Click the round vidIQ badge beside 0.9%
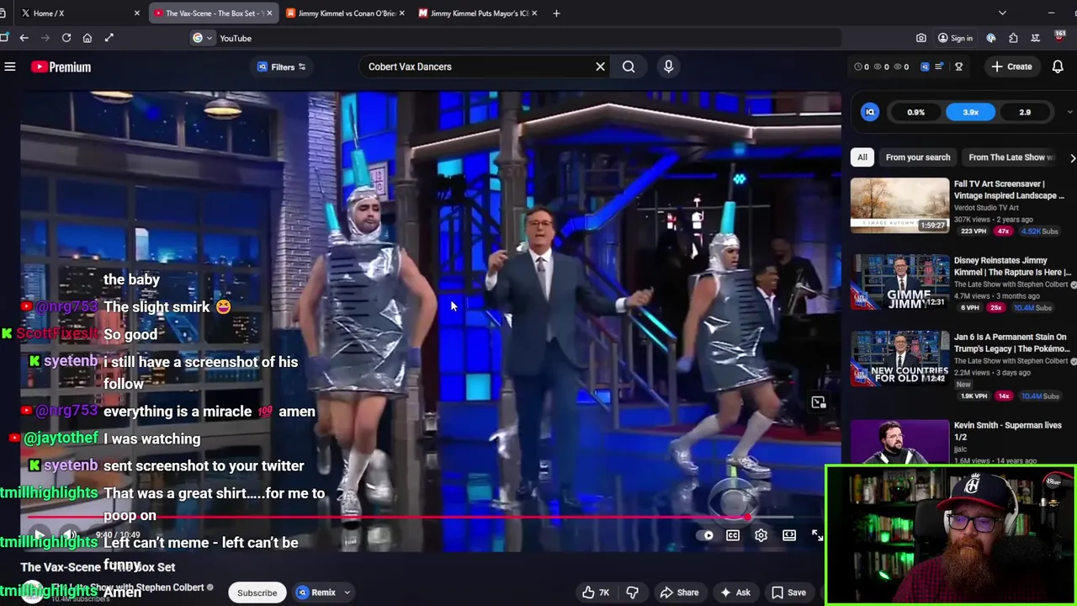Viewport: 1077px width, 606px height. coord(870,112)
